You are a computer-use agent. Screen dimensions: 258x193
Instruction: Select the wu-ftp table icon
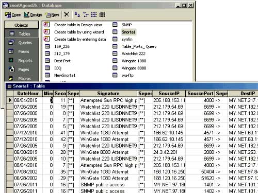[x=115, y=75]
